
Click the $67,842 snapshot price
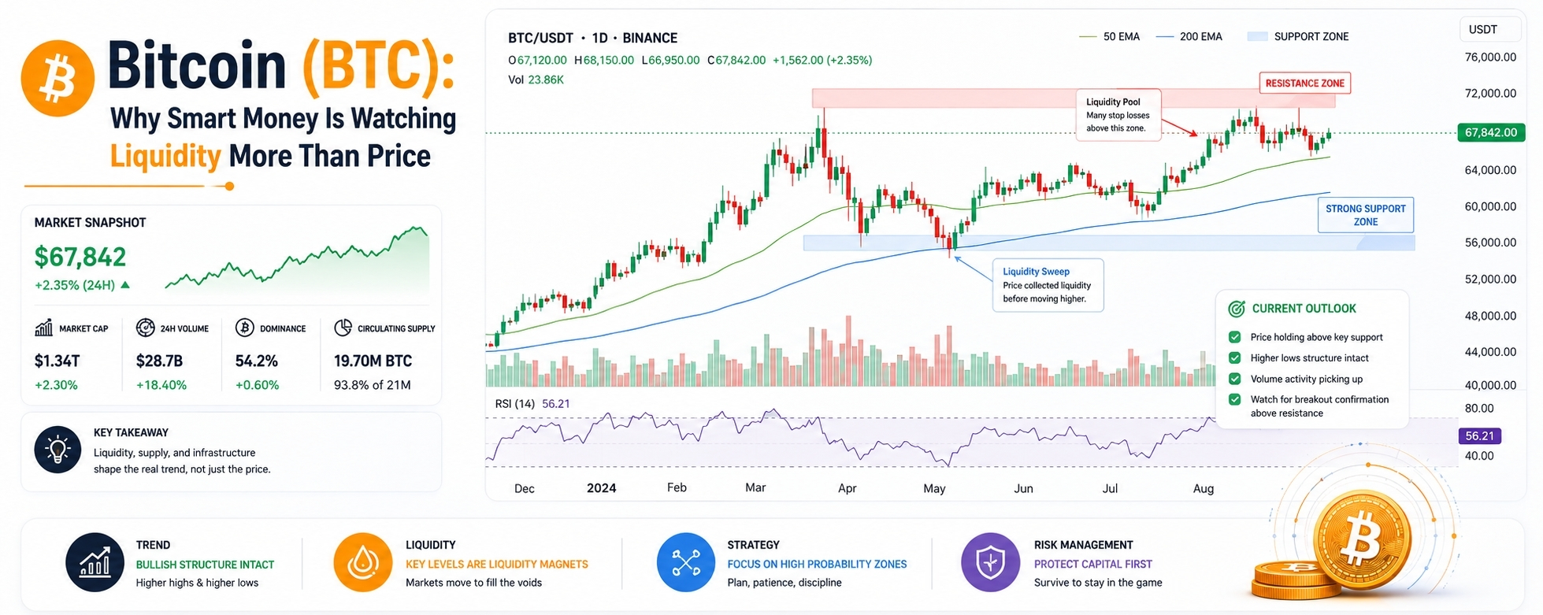80,257
